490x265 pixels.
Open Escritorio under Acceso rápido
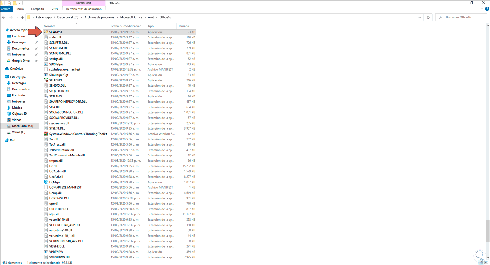[18, 36]
